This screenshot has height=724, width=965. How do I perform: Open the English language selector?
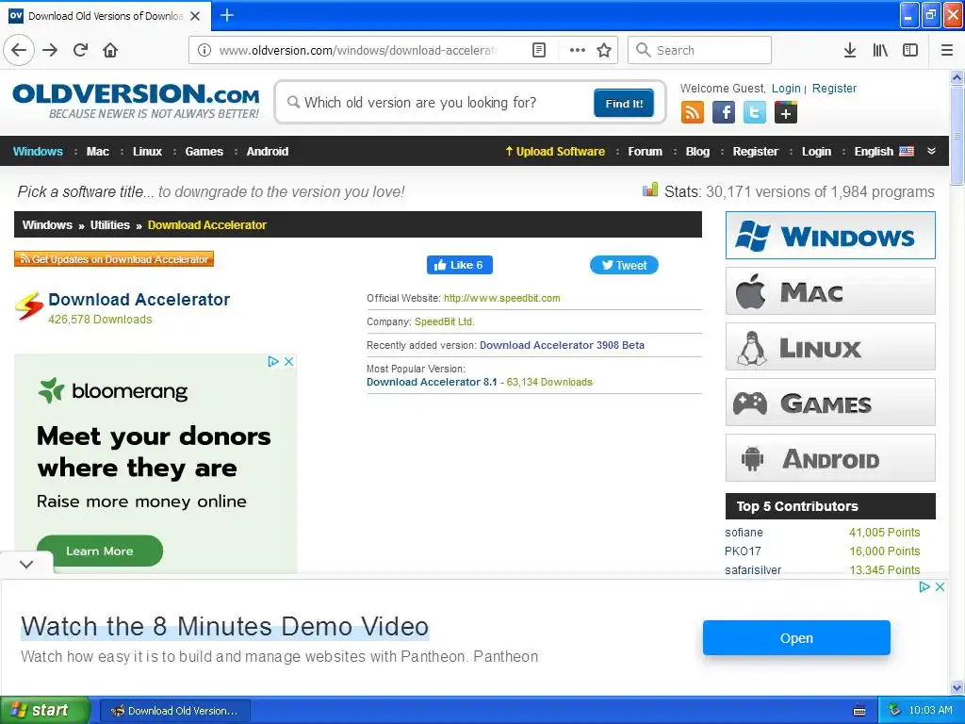click(x=884, y=152)
